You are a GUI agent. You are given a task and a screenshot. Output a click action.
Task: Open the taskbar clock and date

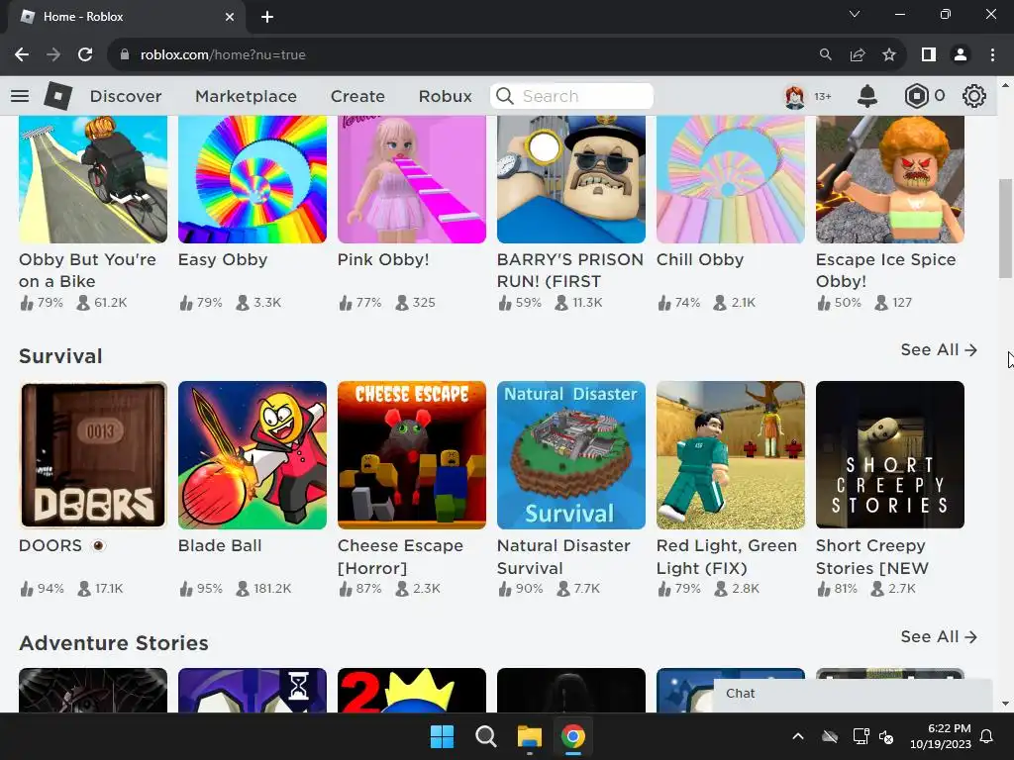[x=941, y=736]
